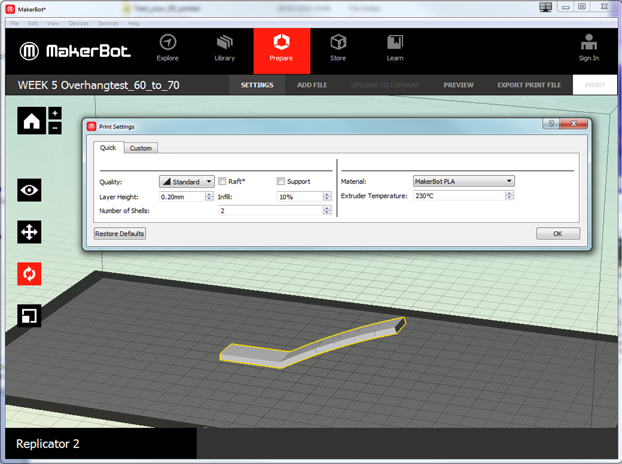The width and height of the screenshot is (622, 464).
Task: Click the MakerBot logo
Action: 75,51
